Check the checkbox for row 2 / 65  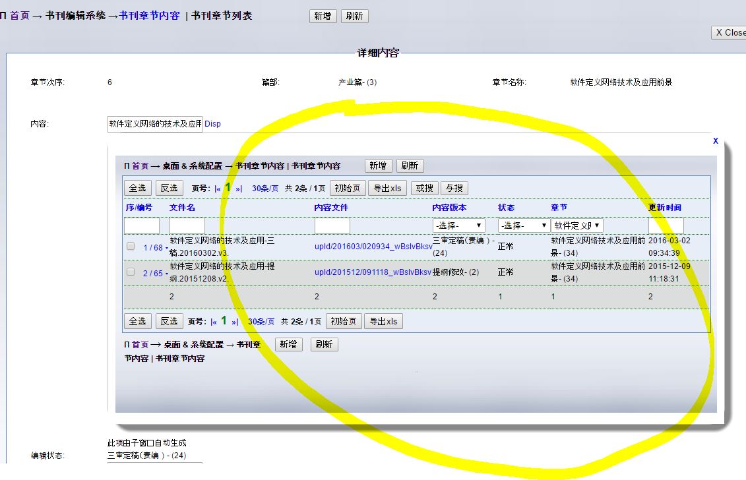click(x=131, y=272)
